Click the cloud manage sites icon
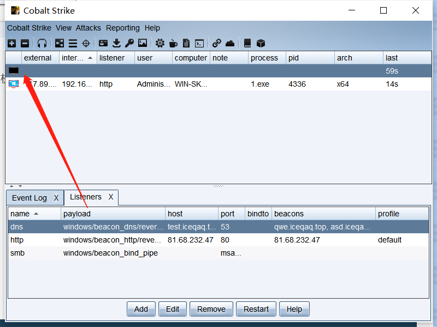The image size is (437, 327). [x=230, y=44]
